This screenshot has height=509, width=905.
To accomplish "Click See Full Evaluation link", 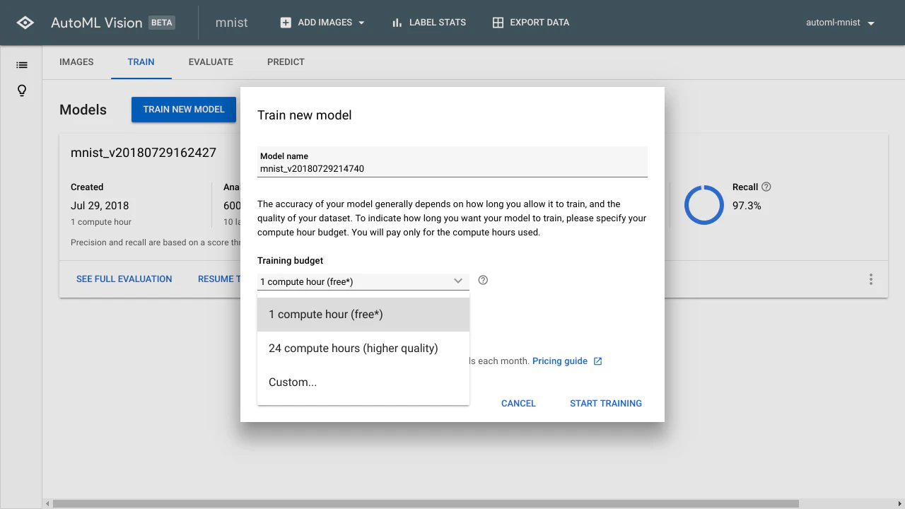I will coord(124,279).
